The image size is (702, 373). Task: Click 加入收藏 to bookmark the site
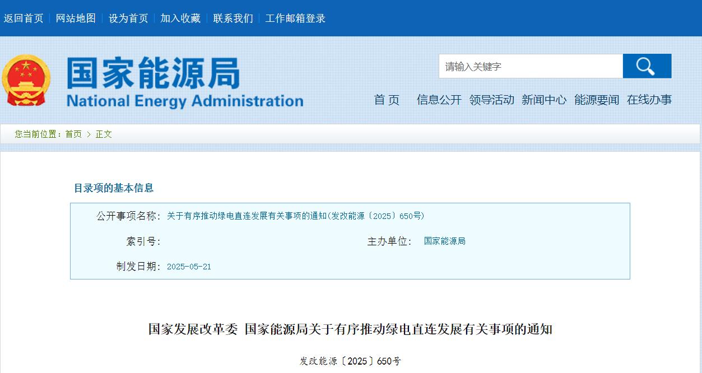180,18
